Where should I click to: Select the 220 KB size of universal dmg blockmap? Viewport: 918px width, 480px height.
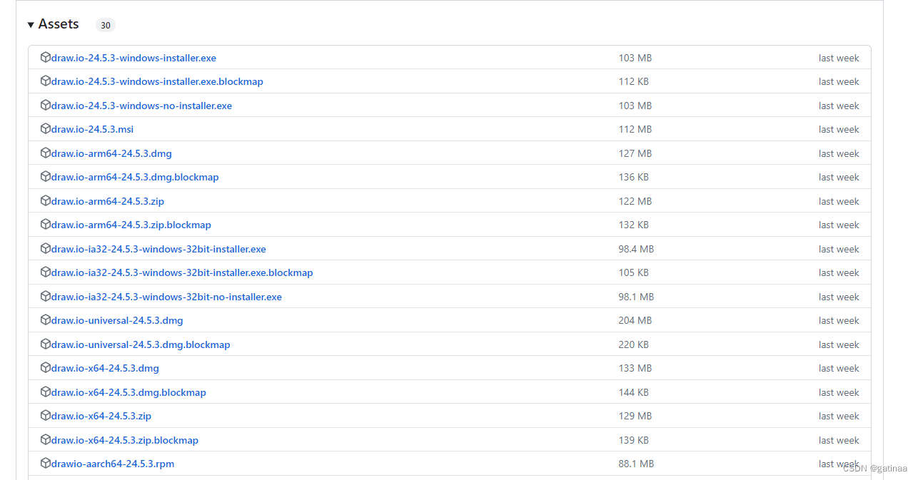point(634,344)
